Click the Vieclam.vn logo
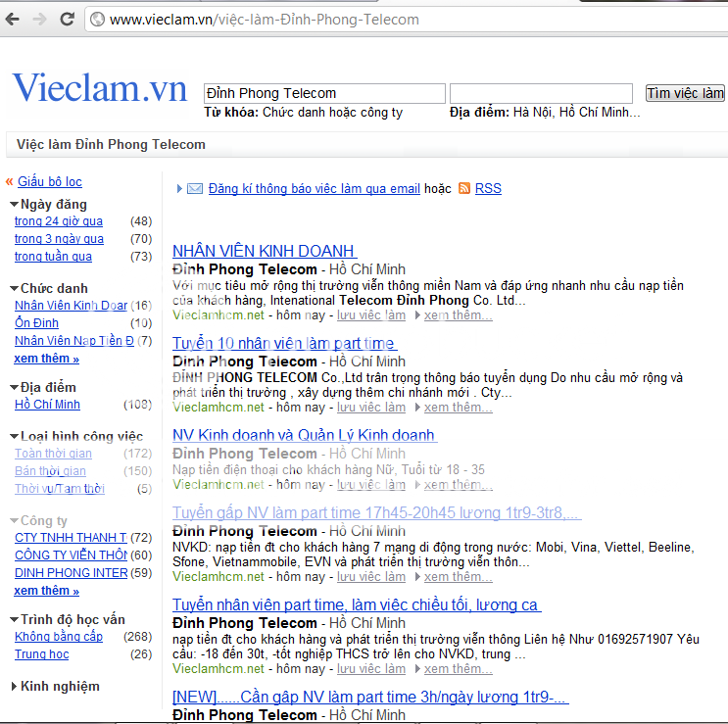The width and height of the screenshot is (728, 724). click(x=99, y=88)
